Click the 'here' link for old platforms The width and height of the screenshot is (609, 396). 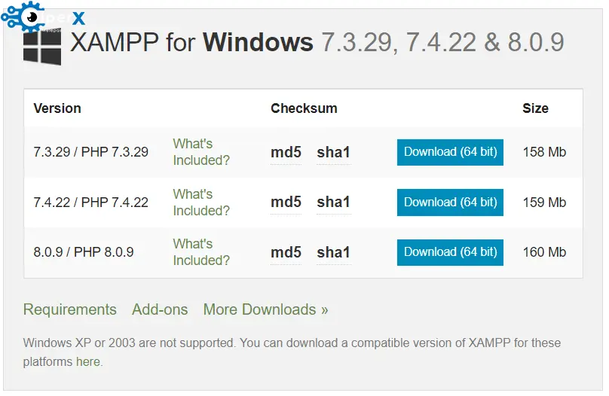point(87,362)
